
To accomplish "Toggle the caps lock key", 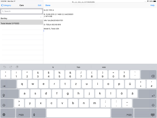I will [10, 93].
